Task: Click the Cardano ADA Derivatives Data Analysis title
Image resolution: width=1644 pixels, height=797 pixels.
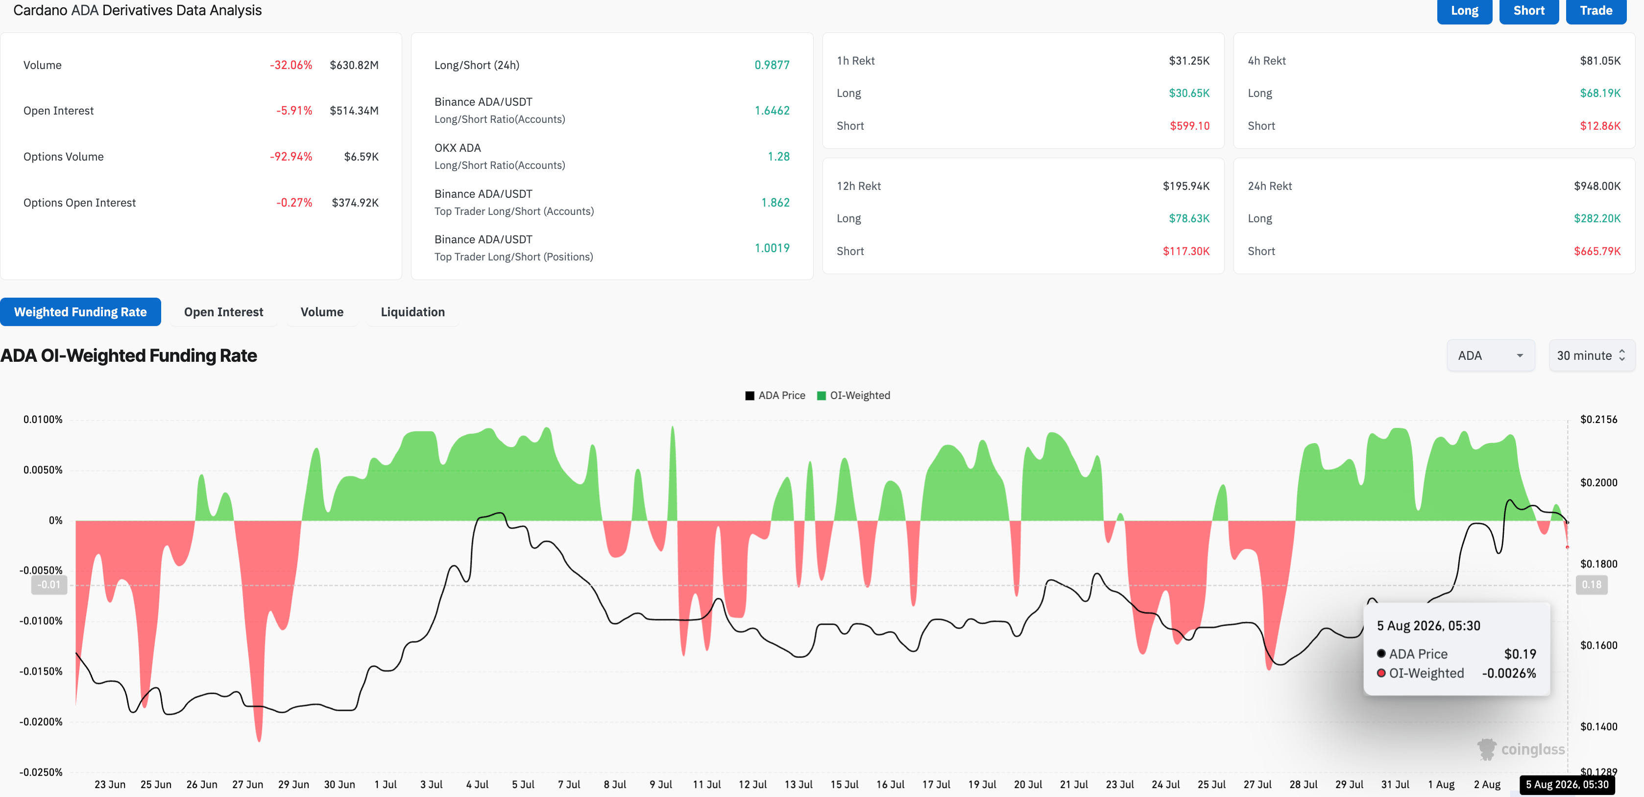Action: [137, 10]
